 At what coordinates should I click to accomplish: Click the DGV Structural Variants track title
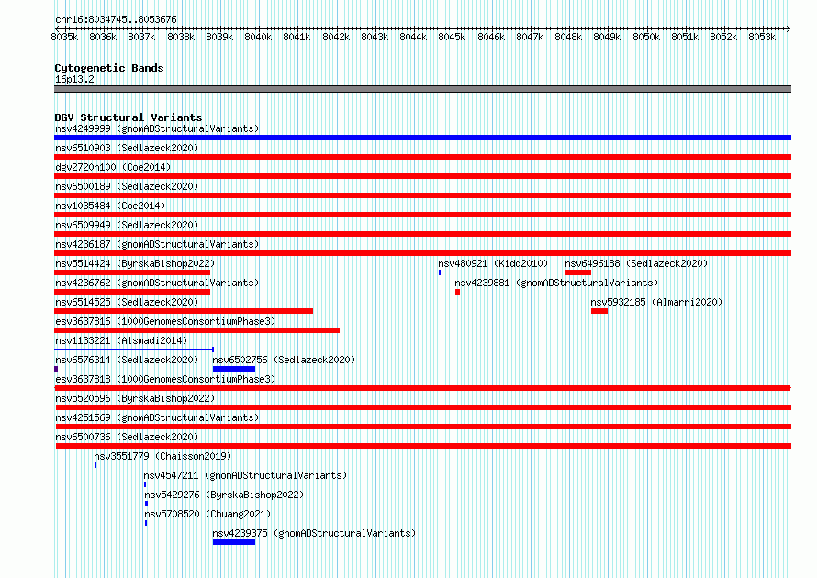[129, 117]
